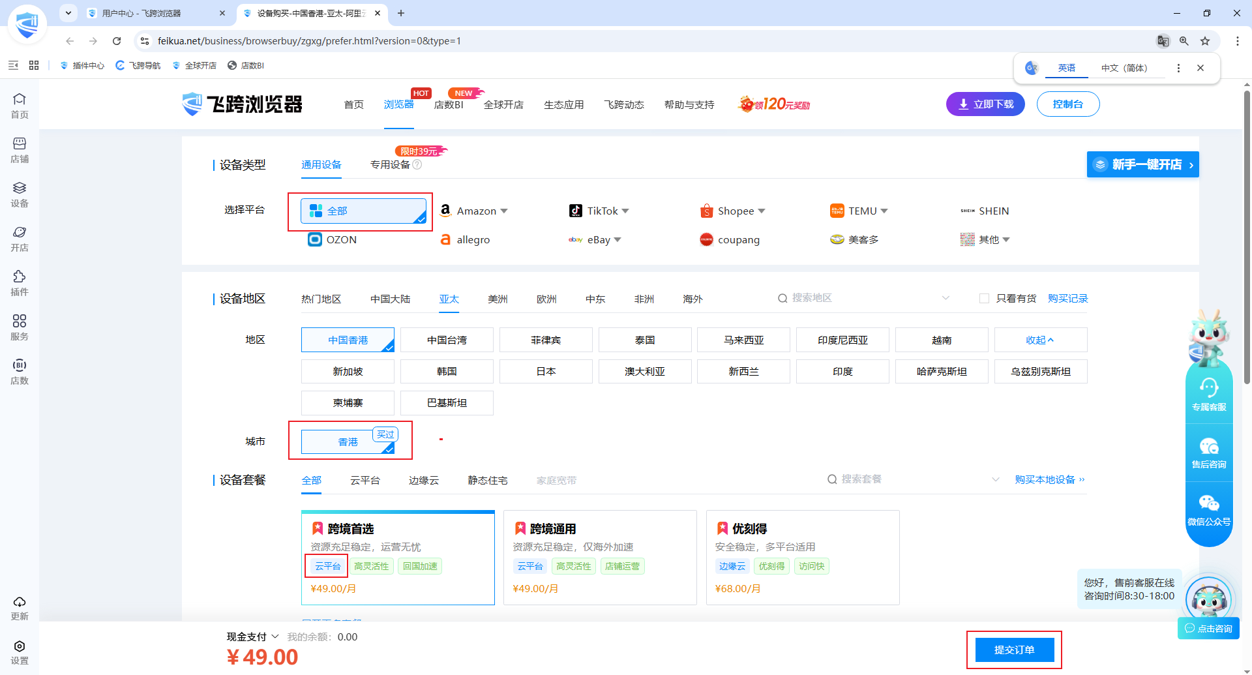Open the 店铺 shop icon in sidebar
The image size is (1252, 675).
[x=20, y=150]
